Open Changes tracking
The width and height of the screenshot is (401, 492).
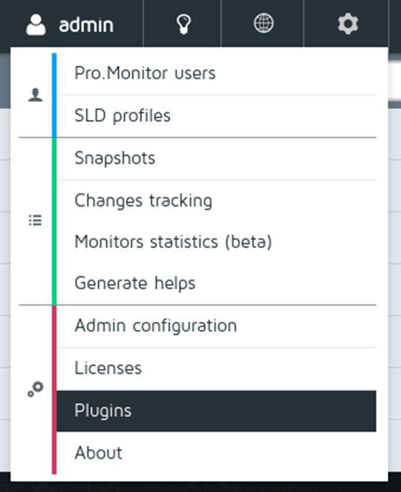pyautogui.click(x=143, y=201)
